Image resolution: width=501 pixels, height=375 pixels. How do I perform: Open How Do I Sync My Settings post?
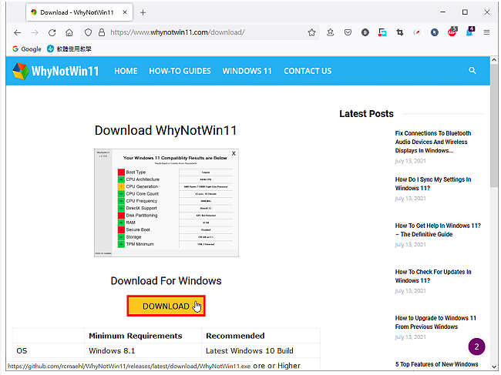pos(433,184)
